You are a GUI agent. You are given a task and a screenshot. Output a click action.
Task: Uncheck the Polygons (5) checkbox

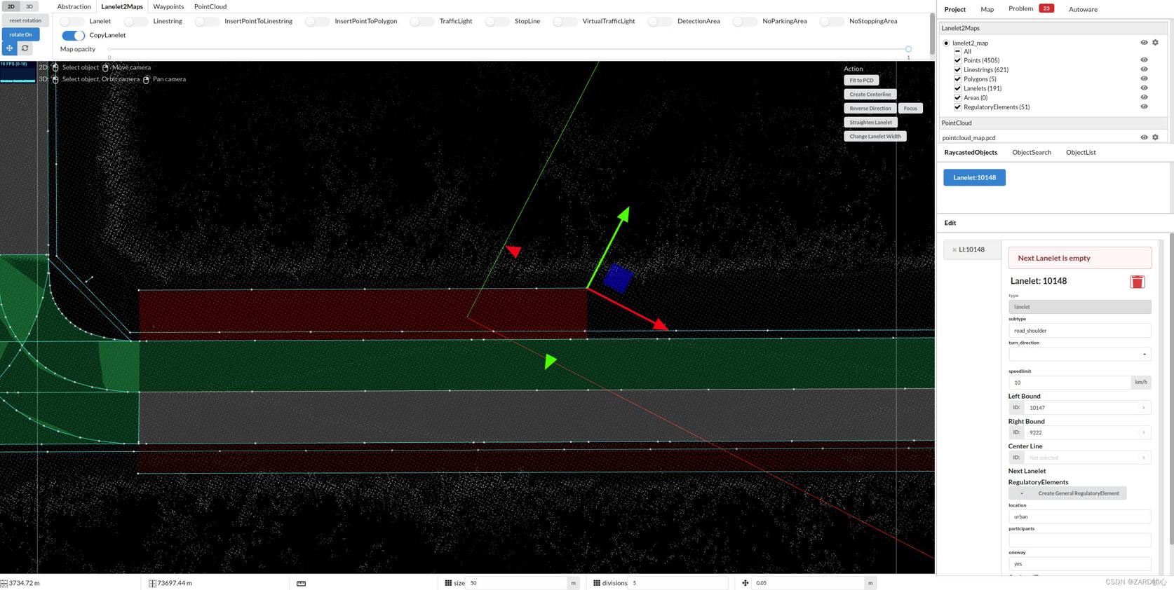coord(957,79)
